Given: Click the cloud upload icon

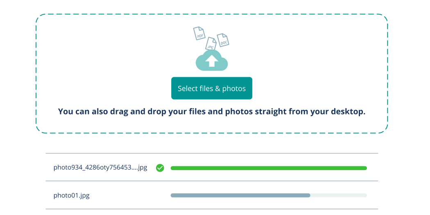Looking at the screenshot, I should click(211, 60).
